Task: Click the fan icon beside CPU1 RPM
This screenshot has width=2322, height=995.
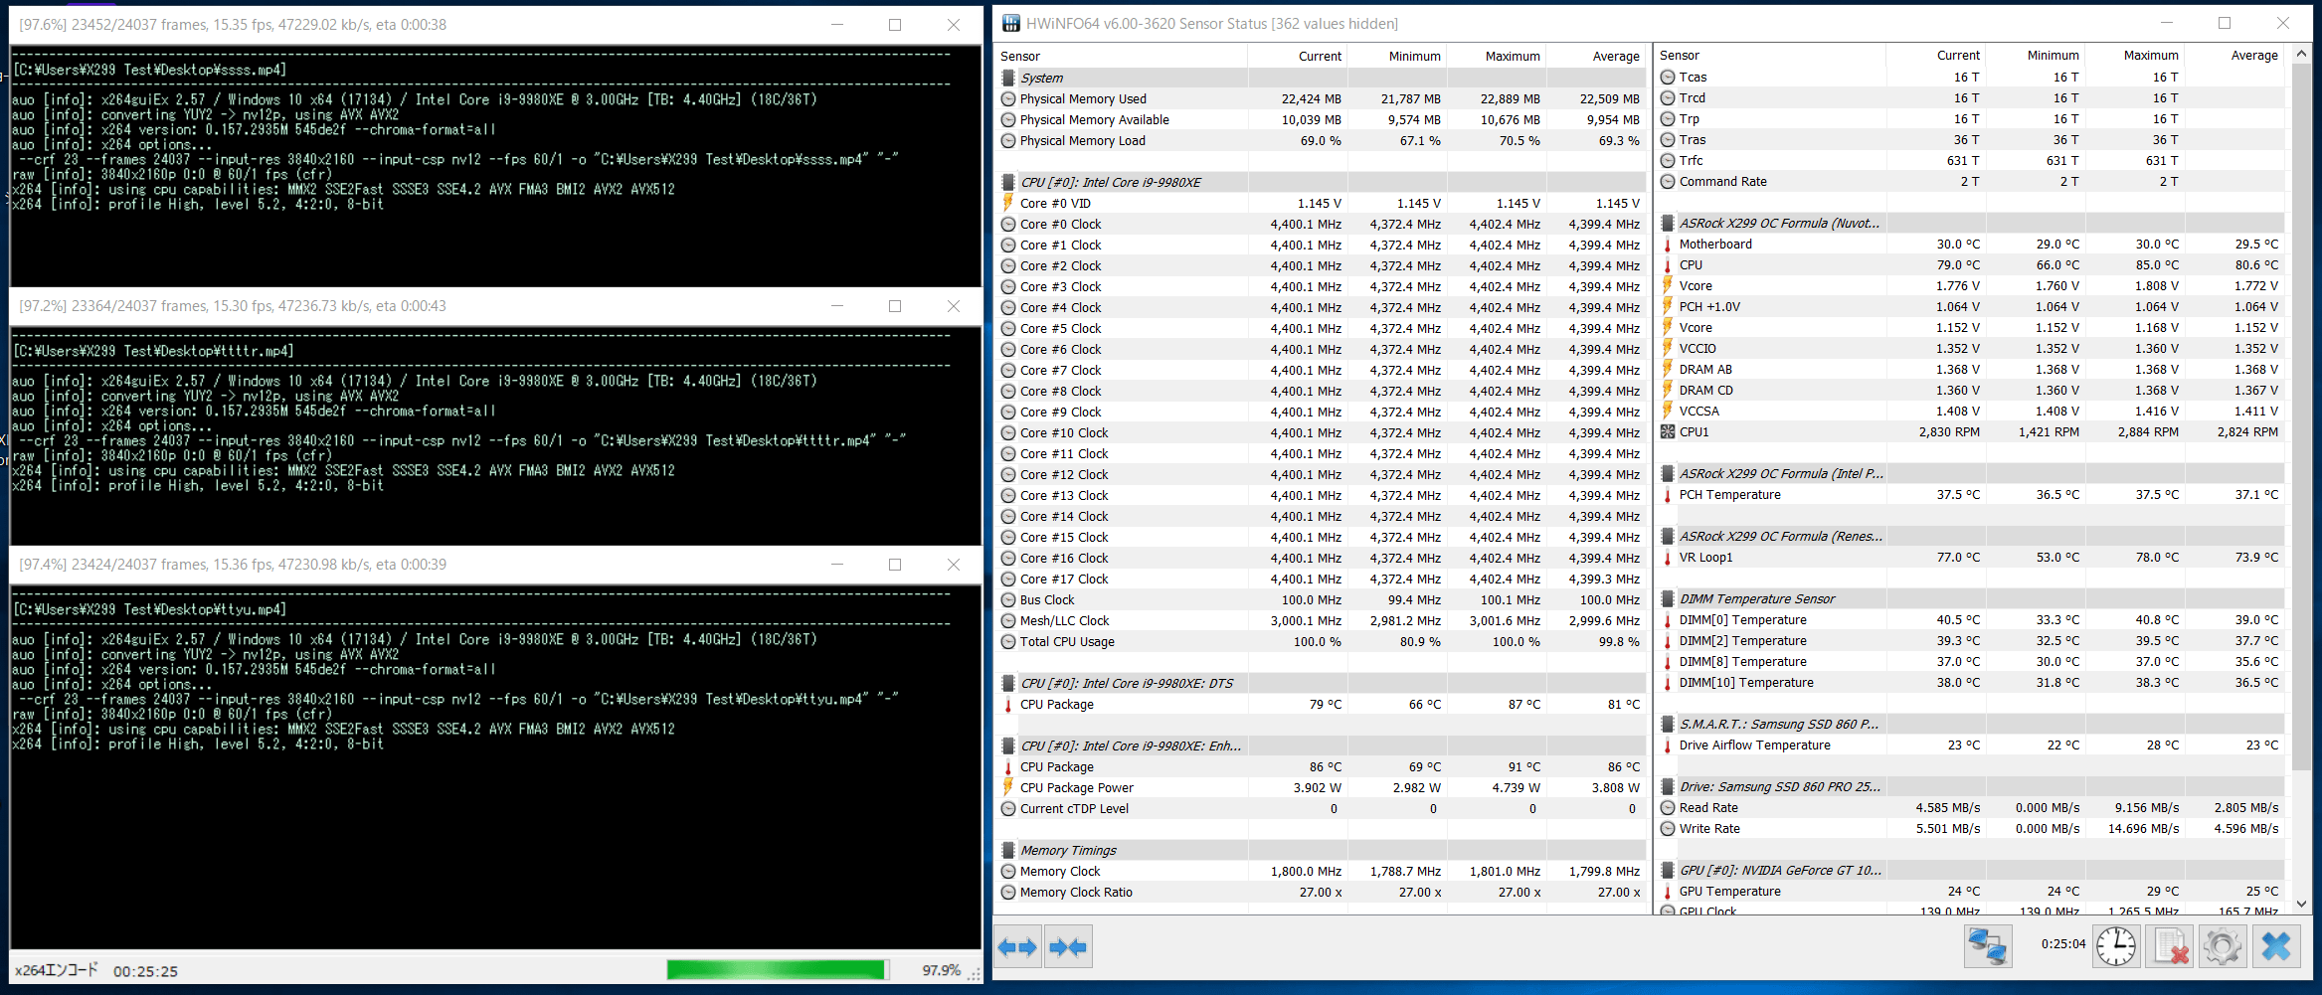Action: click(x=1668, y=431)
